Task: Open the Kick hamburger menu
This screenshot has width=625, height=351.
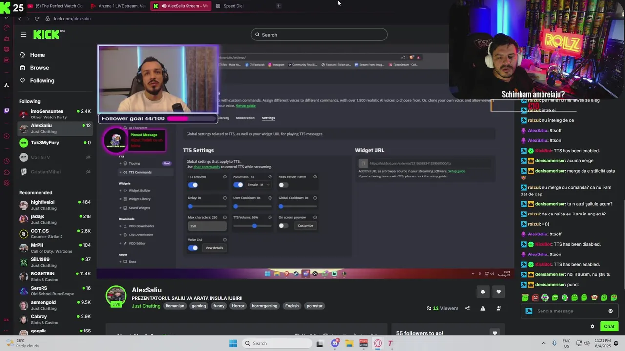Action: pos(23,35)
